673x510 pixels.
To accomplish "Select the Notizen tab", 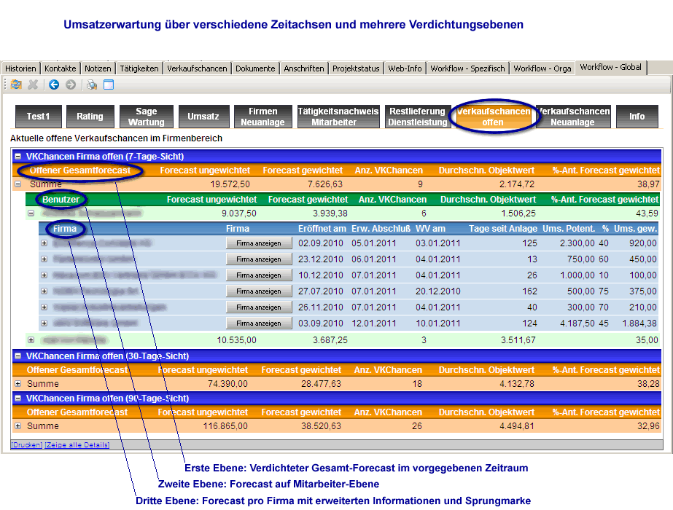I will pos(98,68).
